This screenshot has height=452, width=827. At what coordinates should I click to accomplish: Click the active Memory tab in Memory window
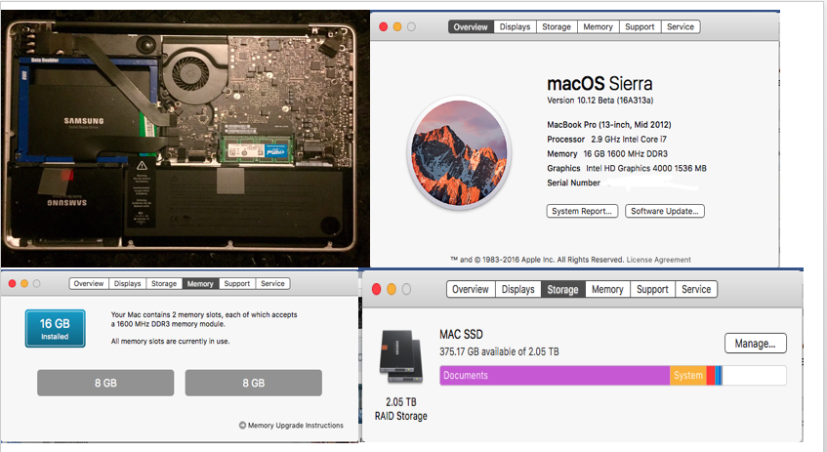click(200, 284)
